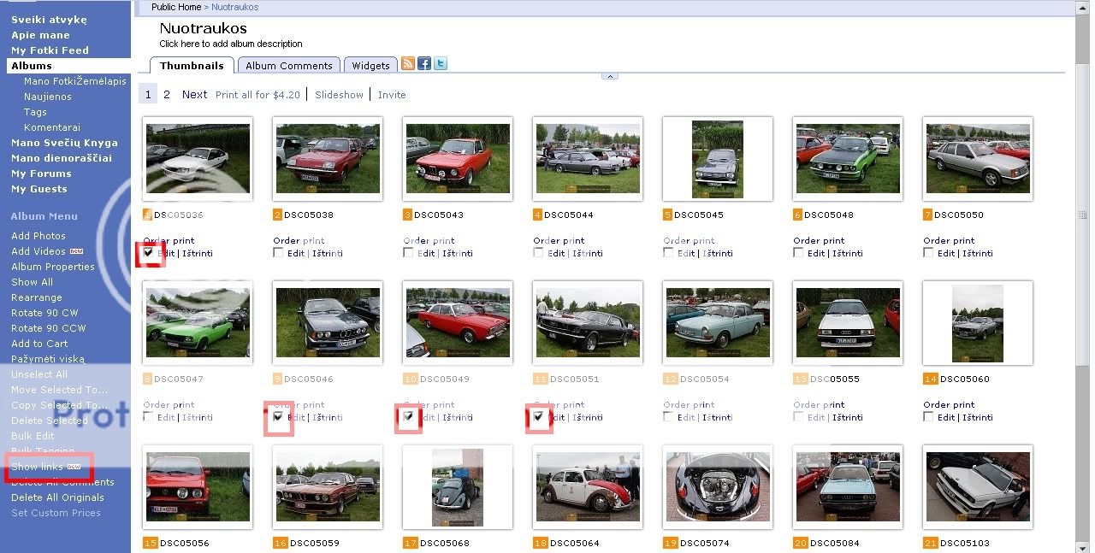Tick checkbox under photo DSC05045

pos(668,253)
